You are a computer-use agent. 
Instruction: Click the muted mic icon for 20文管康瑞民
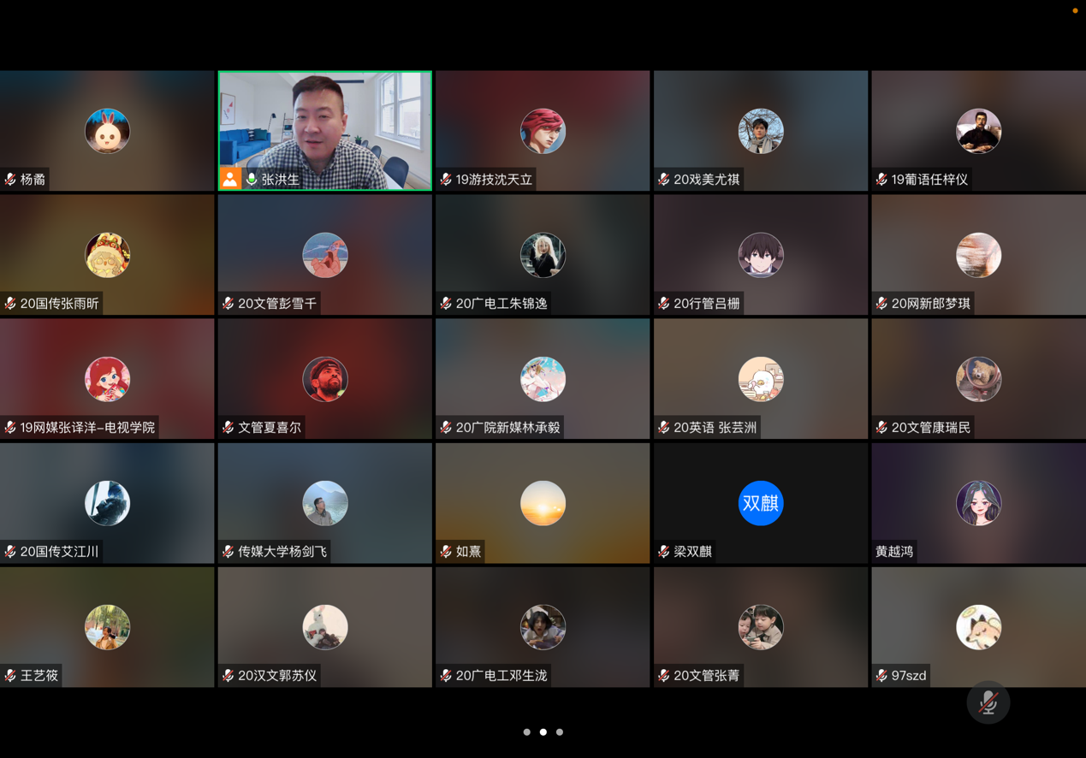881,428
